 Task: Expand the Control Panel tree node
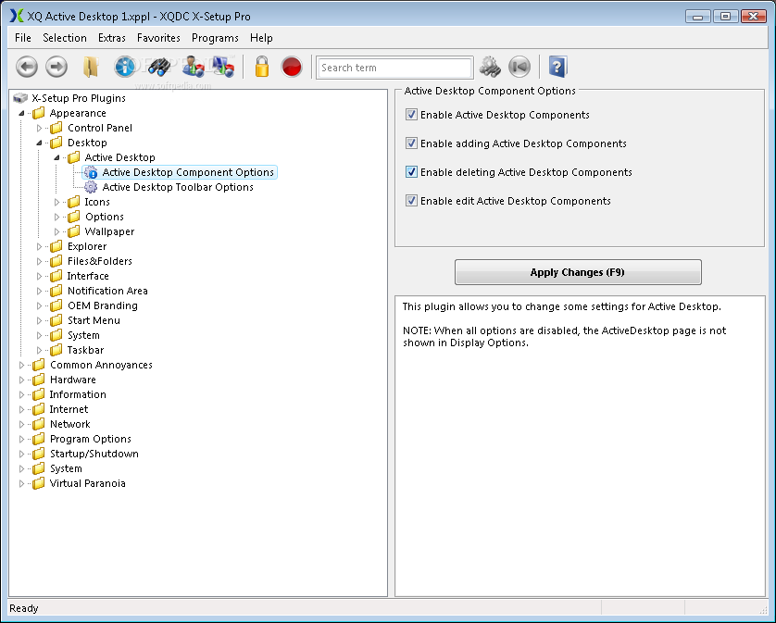[x=39, y=128]
